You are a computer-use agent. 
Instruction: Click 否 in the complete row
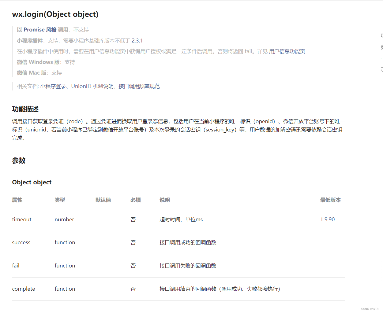[133, 289]
